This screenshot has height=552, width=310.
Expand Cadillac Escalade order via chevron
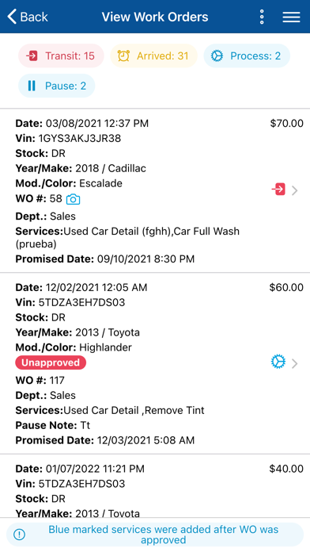(294, 190)
